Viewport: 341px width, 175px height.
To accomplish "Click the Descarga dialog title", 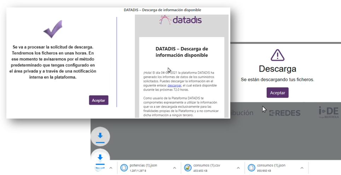I will click(277, 69).
